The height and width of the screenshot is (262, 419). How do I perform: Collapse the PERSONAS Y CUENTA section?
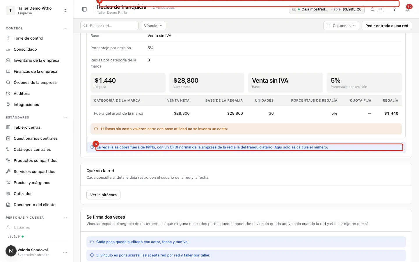[65, 218]
